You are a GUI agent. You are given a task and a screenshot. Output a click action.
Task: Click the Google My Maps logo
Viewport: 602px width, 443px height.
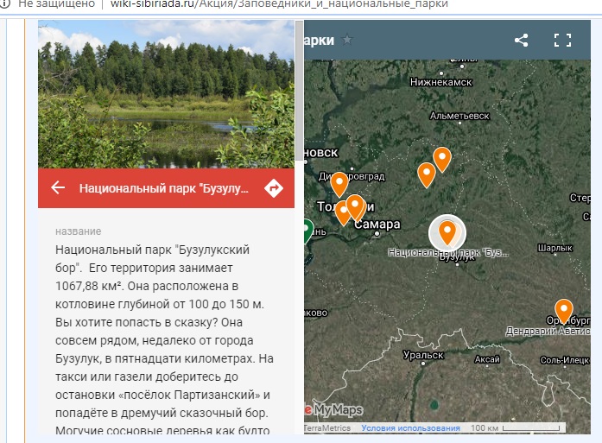334,410
